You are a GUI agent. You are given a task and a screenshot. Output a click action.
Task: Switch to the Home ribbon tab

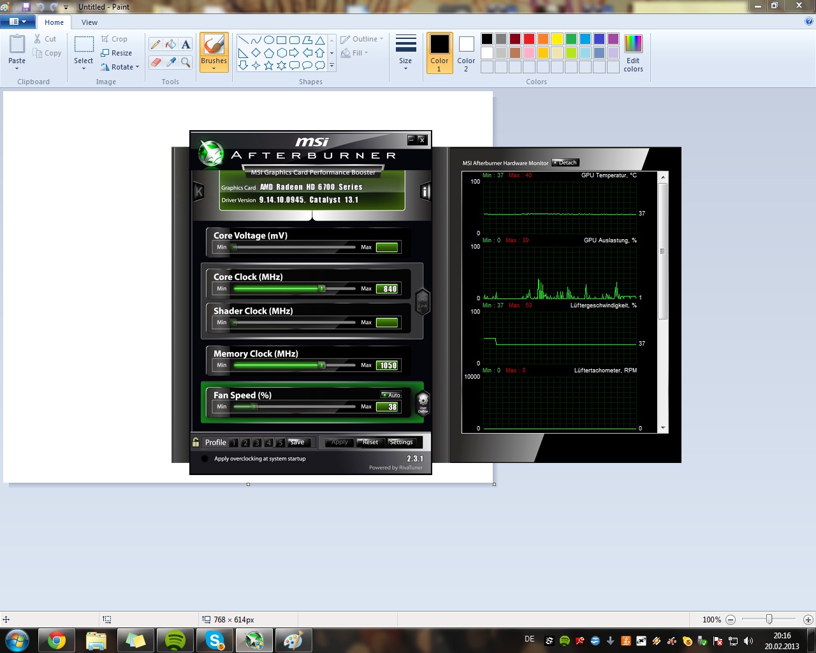[54, 22]
